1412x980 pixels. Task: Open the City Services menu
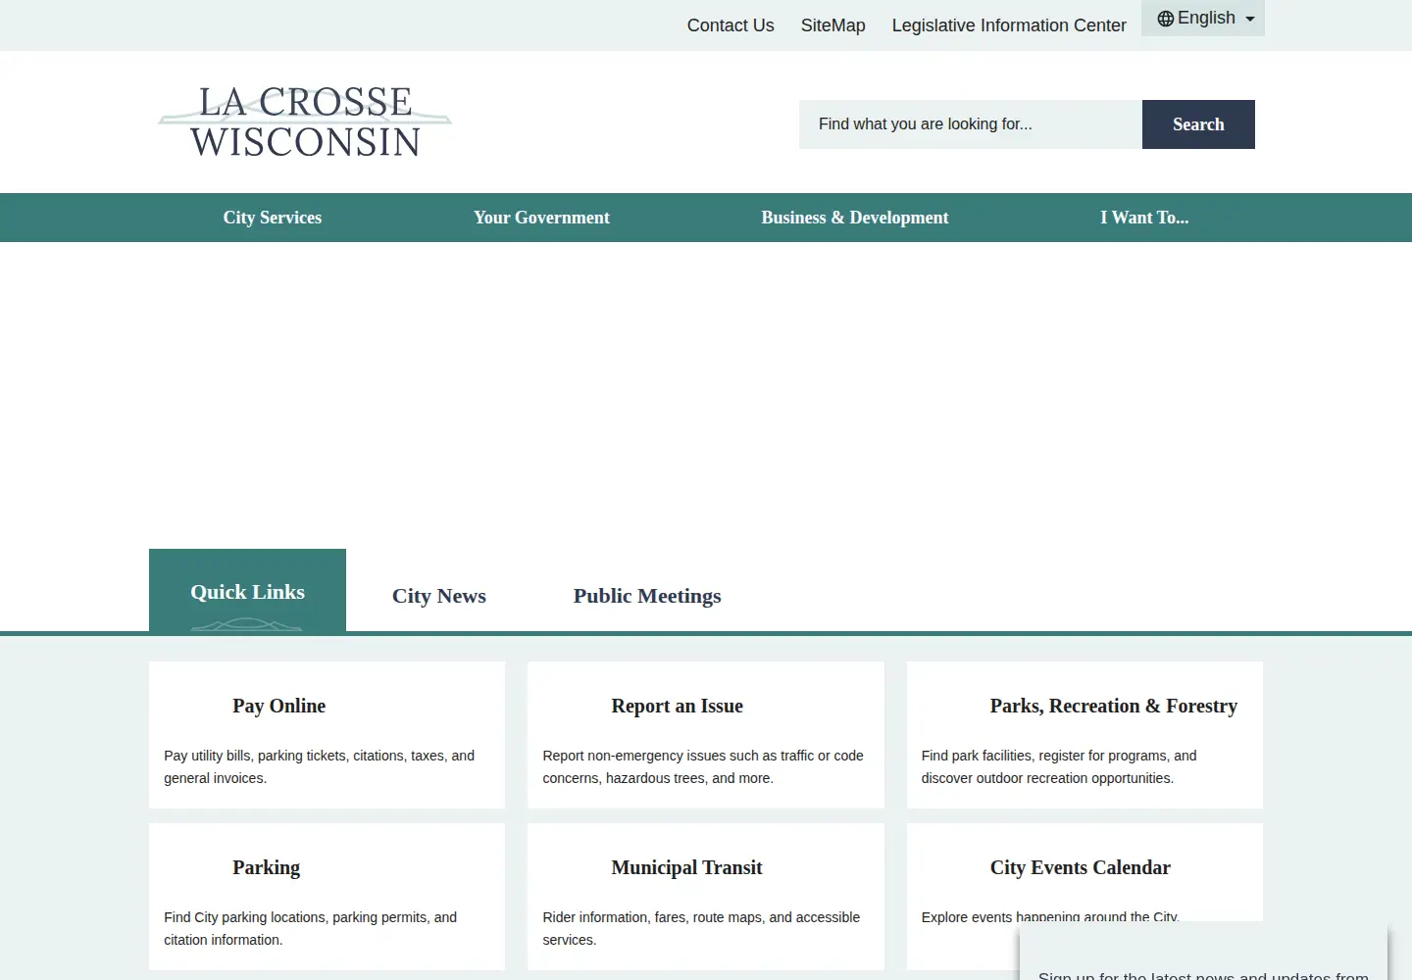point(273,218)
